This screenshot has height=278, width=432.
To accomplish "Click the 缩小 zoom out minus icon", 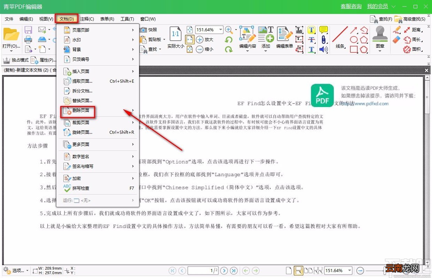I will (x=200, y=49).
